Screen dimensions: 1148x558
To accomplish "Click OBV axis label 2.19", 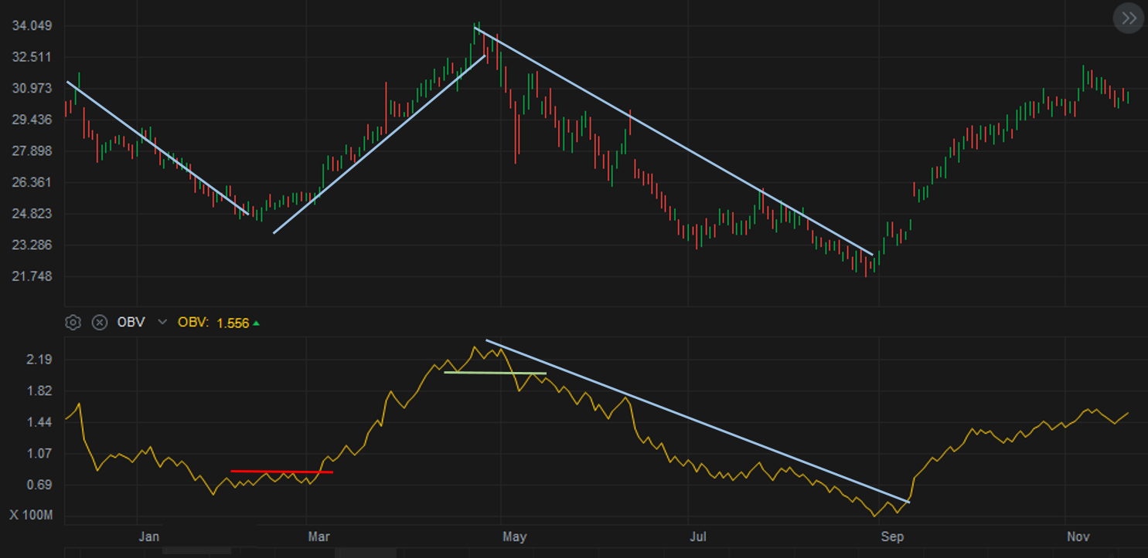I will coord(39,360).
